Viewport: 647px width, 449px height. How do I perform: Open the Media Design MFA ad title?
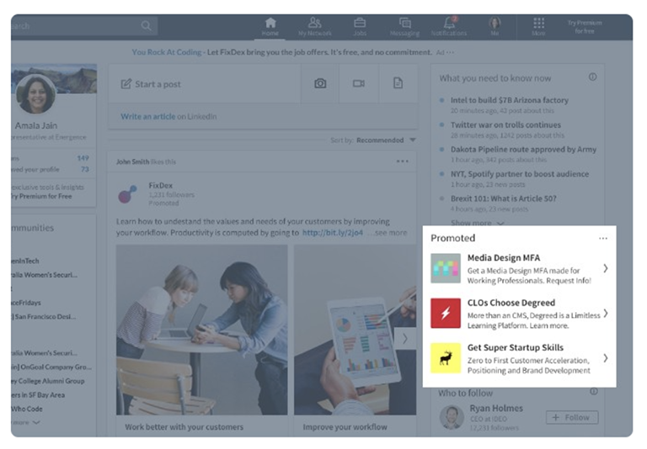(x=504, y=258)
